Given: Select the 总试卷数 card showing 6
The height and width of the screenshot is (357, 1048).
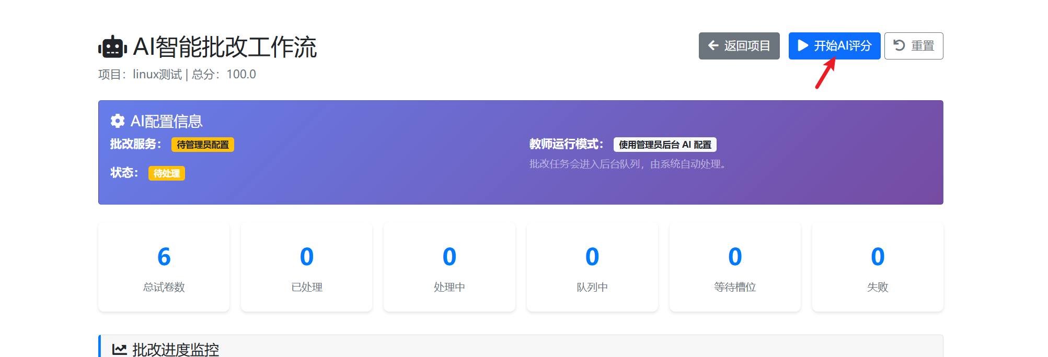Looking at the screenshot, I should (x=164, y=267).
